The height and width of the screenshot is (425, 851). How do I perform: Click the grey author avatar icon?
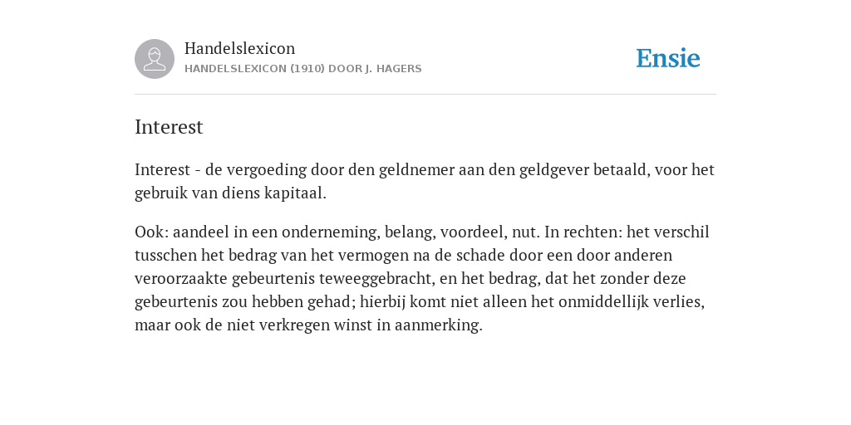click(155, 59)
